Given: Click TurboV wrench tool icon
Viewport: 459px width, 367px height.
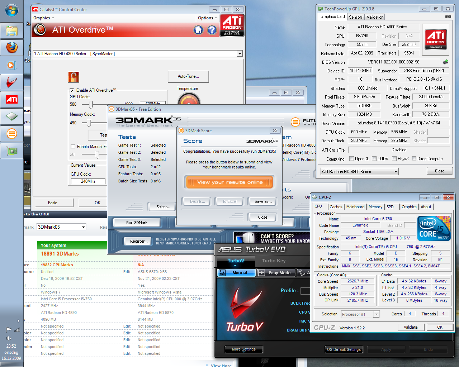Looking at the screenshot, I should (x=302, y=273).
